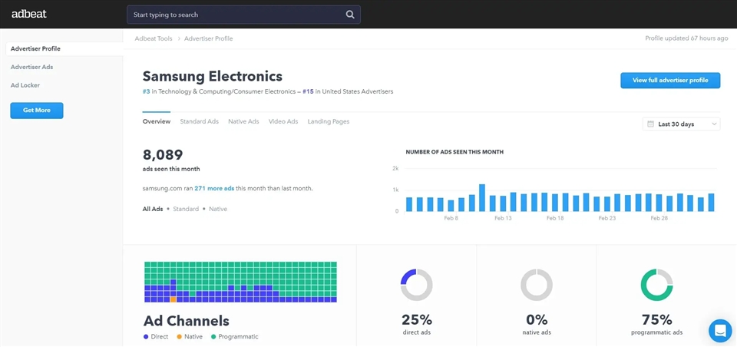The height and width of the screenshot is (347, 737).
Task: Click the tallest bar in ads chart
Action: click(x=482, y=197)
